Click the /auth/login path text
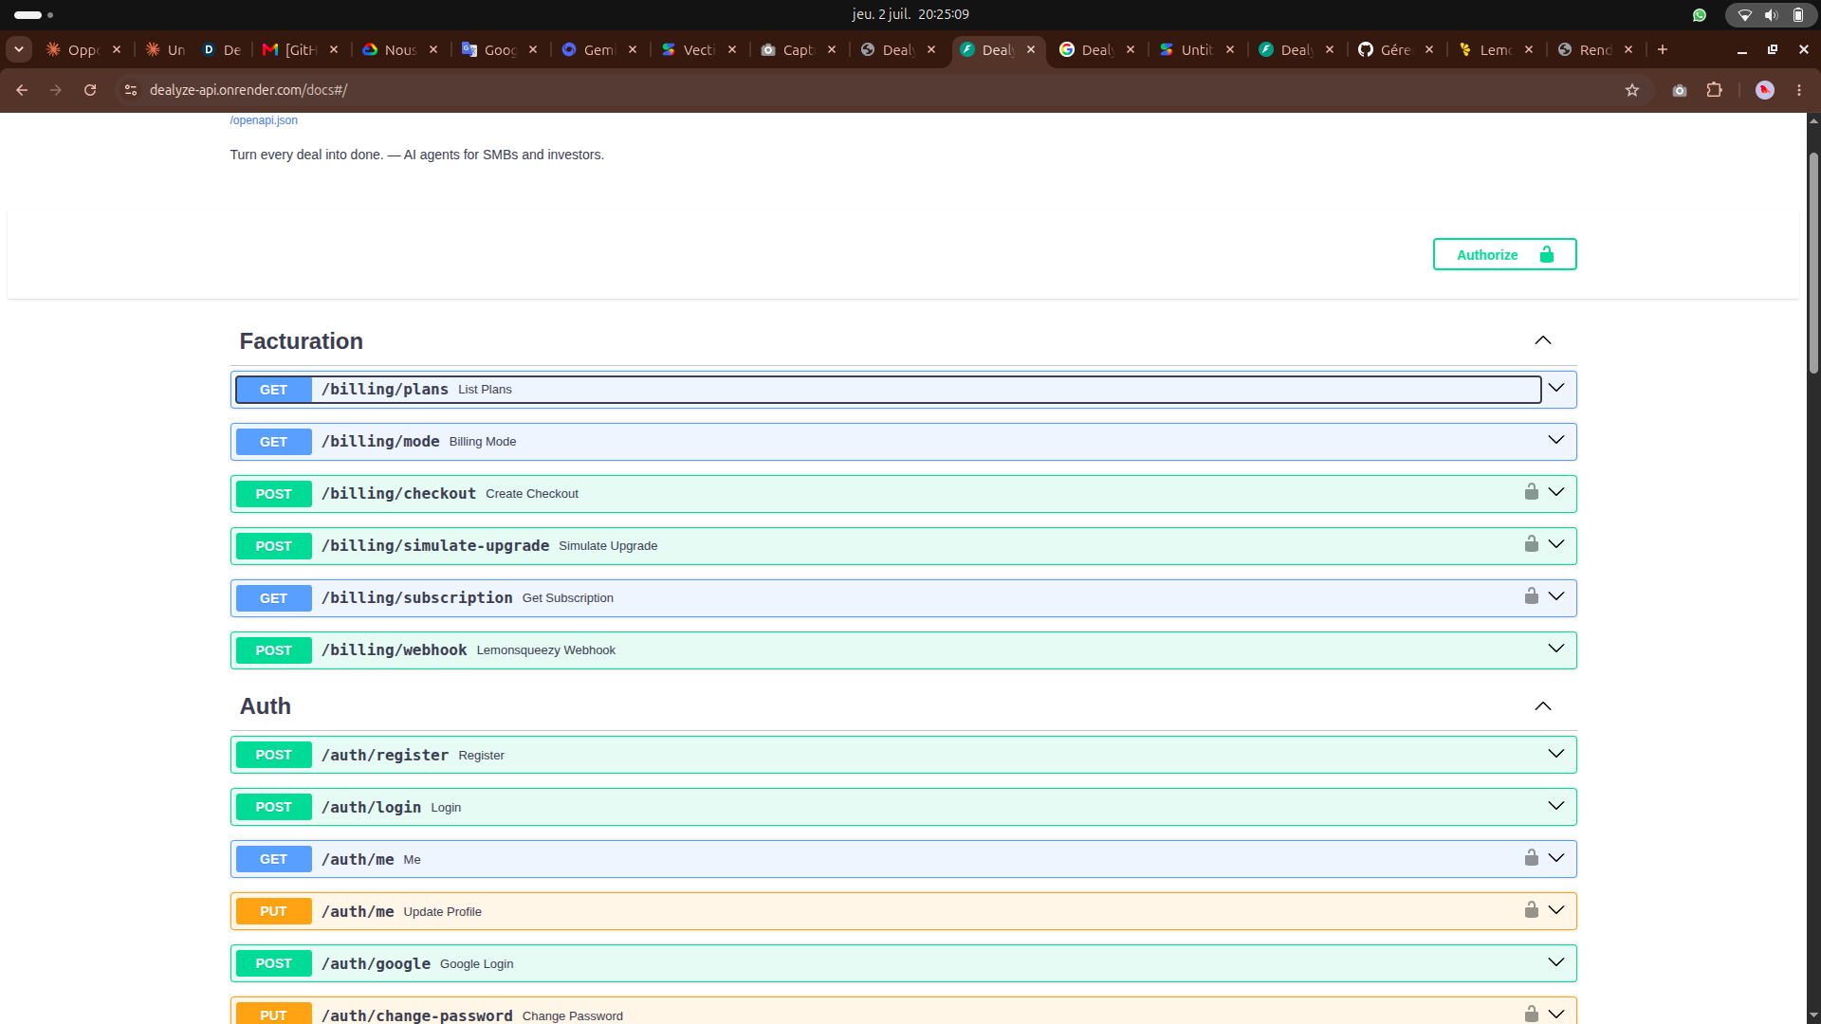This screenshot has width=1821, height=1024. click(x=371, y=807)
